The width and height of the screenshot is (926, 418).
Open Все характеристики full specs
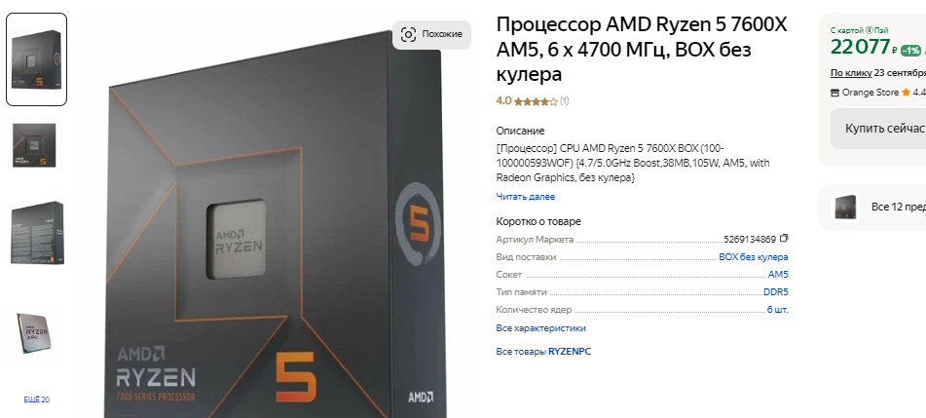point(541,328)
